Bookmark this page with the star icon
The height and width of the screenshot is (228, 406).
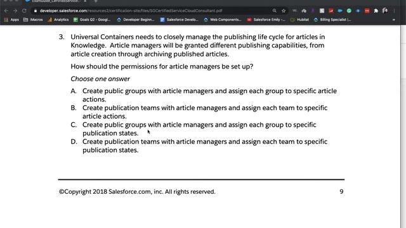pos(284,11)
